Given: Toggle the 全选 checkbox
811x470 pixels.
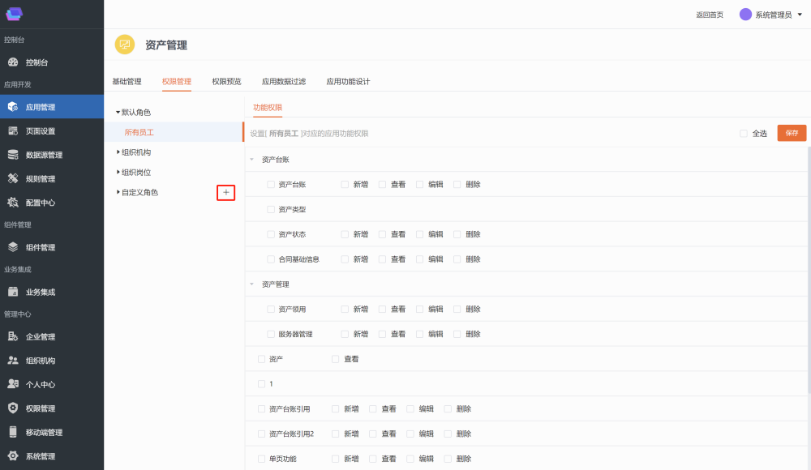Looking at the screenshot, I should pos(744,134).
